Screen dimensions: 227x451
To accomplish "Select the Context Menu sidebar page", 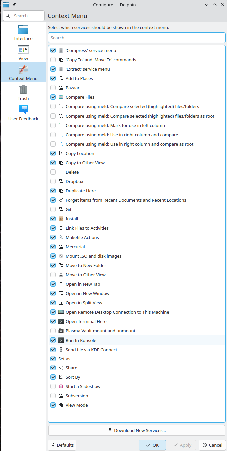I will (x=23, y=72).
